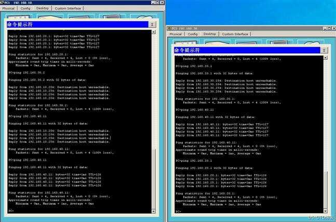The image size is (336, 222).
Task: Click 'Ping statistics for 192.168.40.11:' in PC3
Action: pyautogui.click(x=206, y=142)
